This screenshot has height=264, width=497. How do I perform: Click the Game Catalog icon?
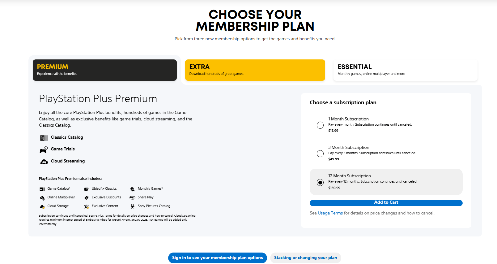pos(42,189)
